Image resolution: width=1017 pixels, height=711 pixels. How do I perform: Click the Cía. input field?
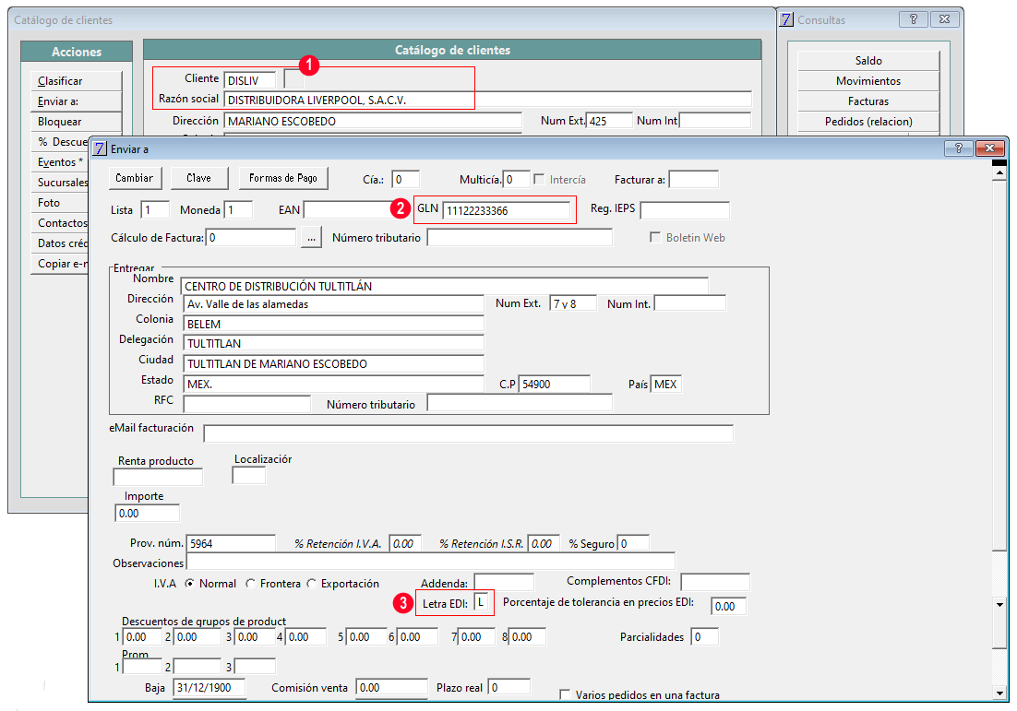pyautogui.click(x=405, y=180)
